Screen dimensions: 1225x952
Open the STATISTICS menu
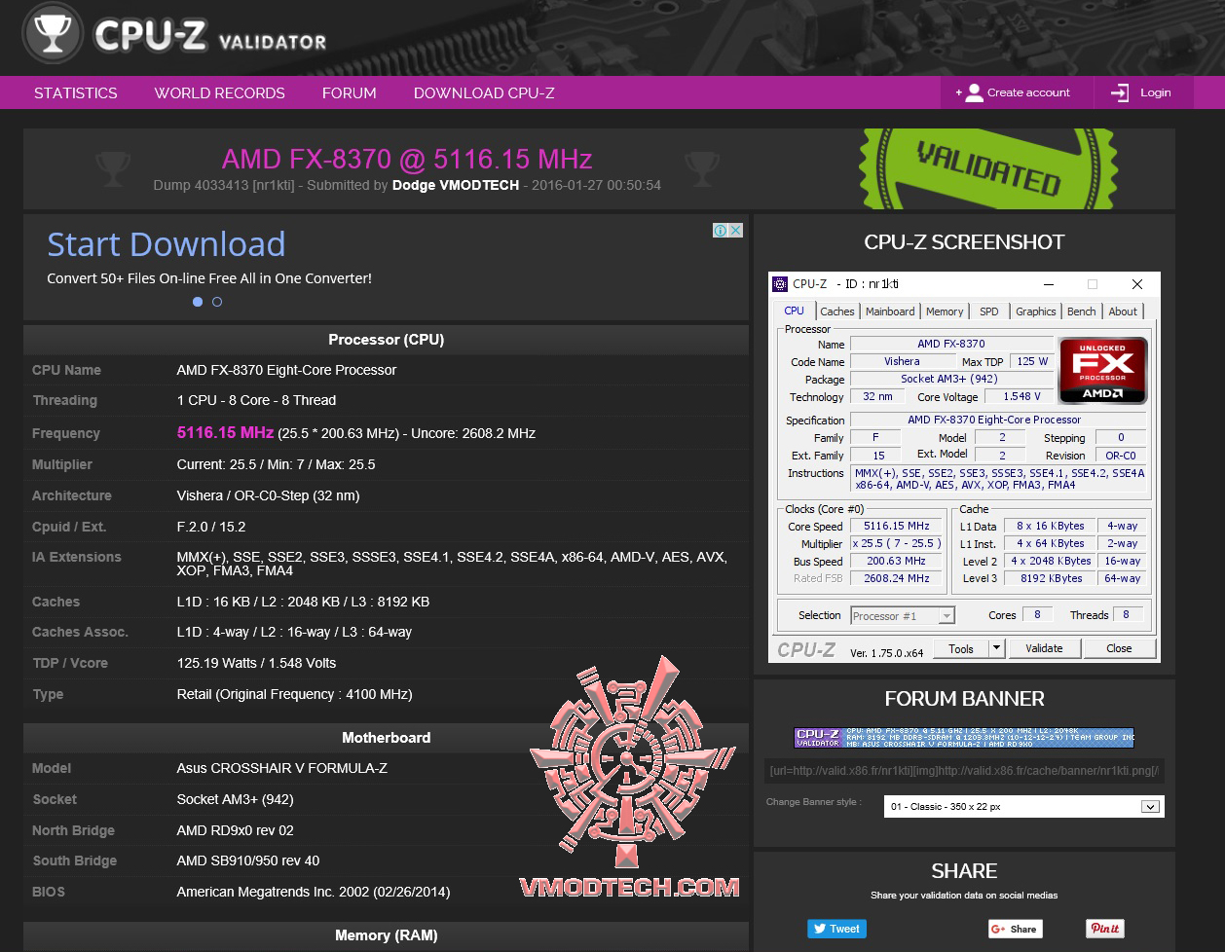[76, 93]
